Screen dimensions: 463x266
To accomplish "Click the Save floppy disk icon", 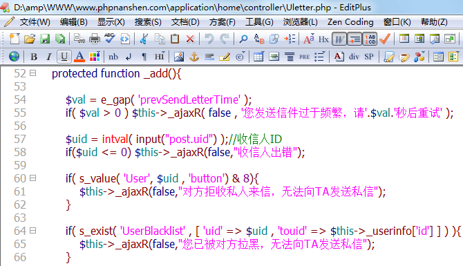I will [x=45, y=39].
